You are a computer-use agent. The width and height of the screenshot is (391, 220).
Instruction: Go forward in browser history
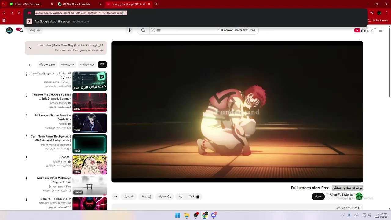coord(12,13)
